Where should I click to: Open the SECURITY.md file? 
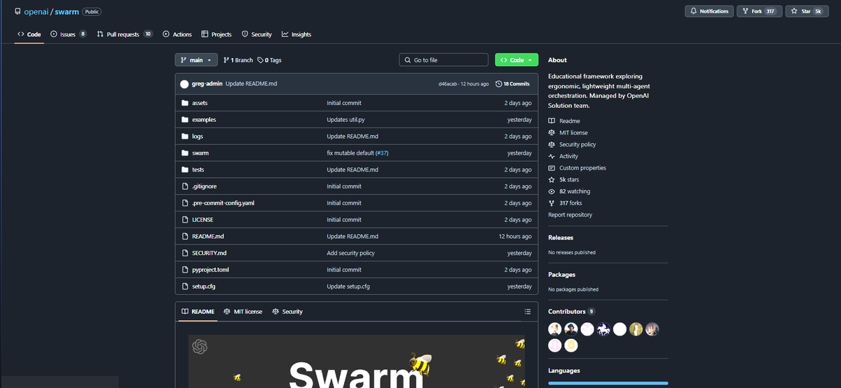pyautogui.click(x=209, y=253)
